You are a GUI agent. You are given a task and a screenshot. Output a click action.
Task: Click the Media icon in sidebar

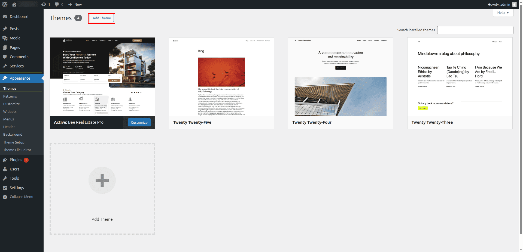[5, 38]
